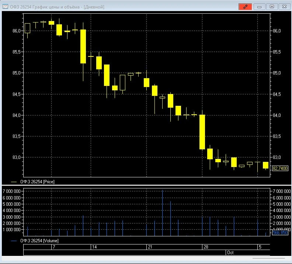Select the first hollow candle at chart's left

27,28
